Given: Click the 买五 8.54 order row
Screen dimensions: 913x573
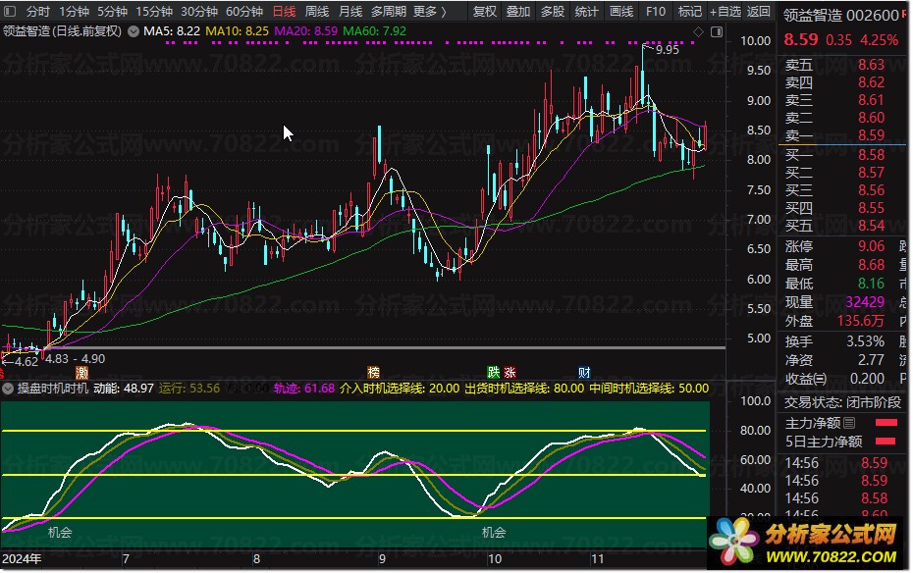Looking at the screenshot, I should click(834, 225).
